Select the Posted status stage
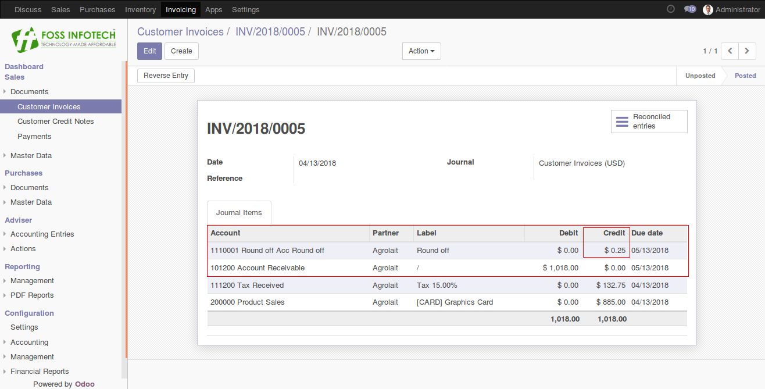The height and width of the screenshot is (389, 765). pyautogui.click(x=745, y=76)
